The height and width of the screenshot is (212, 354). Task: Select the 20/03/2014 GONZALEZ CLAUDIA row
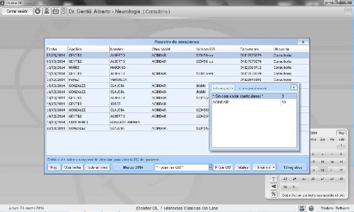[x=127, y=128]
